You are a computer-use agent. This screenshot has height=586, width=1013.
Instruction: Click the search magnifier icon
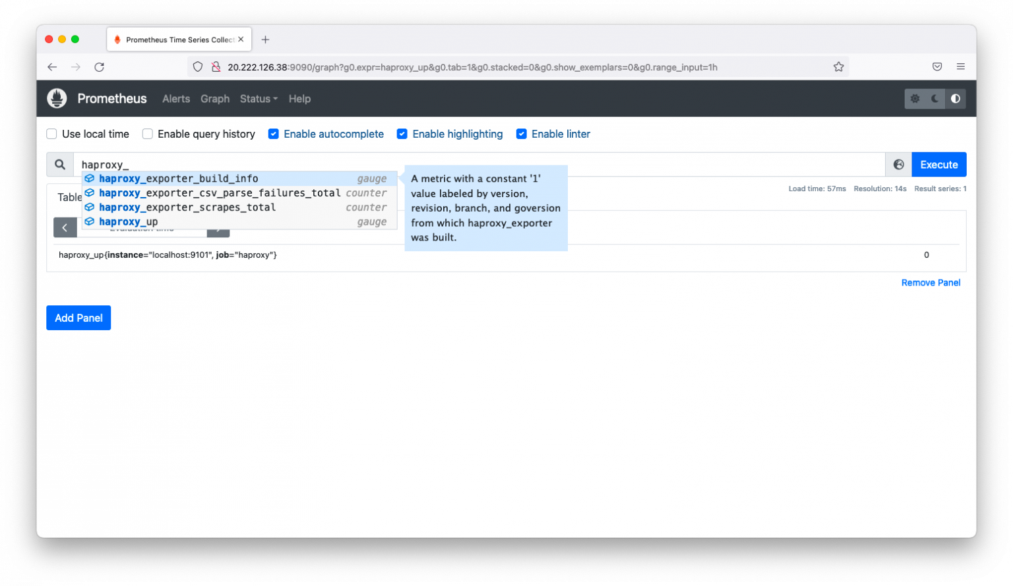point(60,165)
